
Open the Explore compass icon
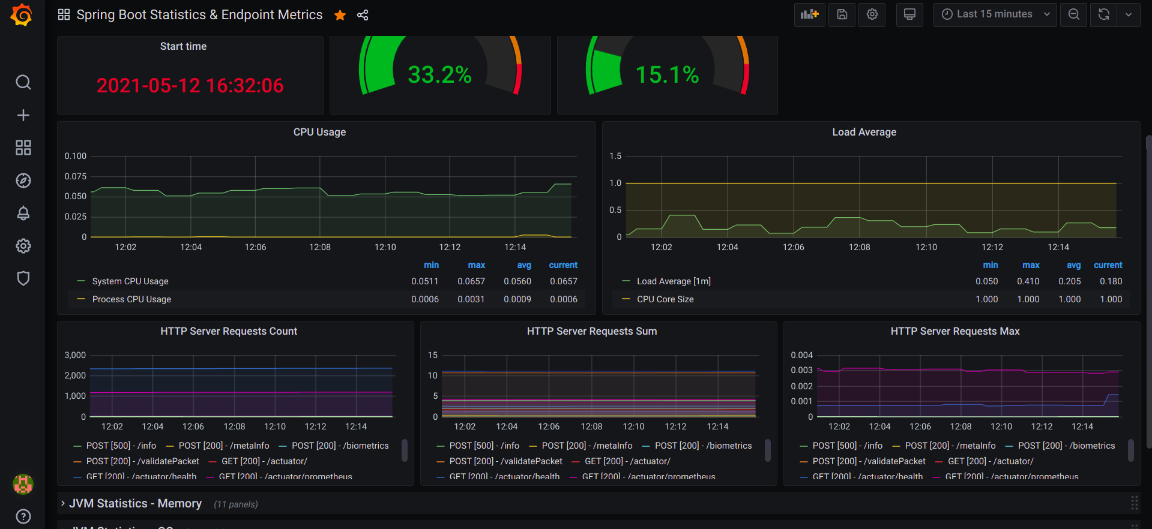pyautogui.click(x=23, y=181)
